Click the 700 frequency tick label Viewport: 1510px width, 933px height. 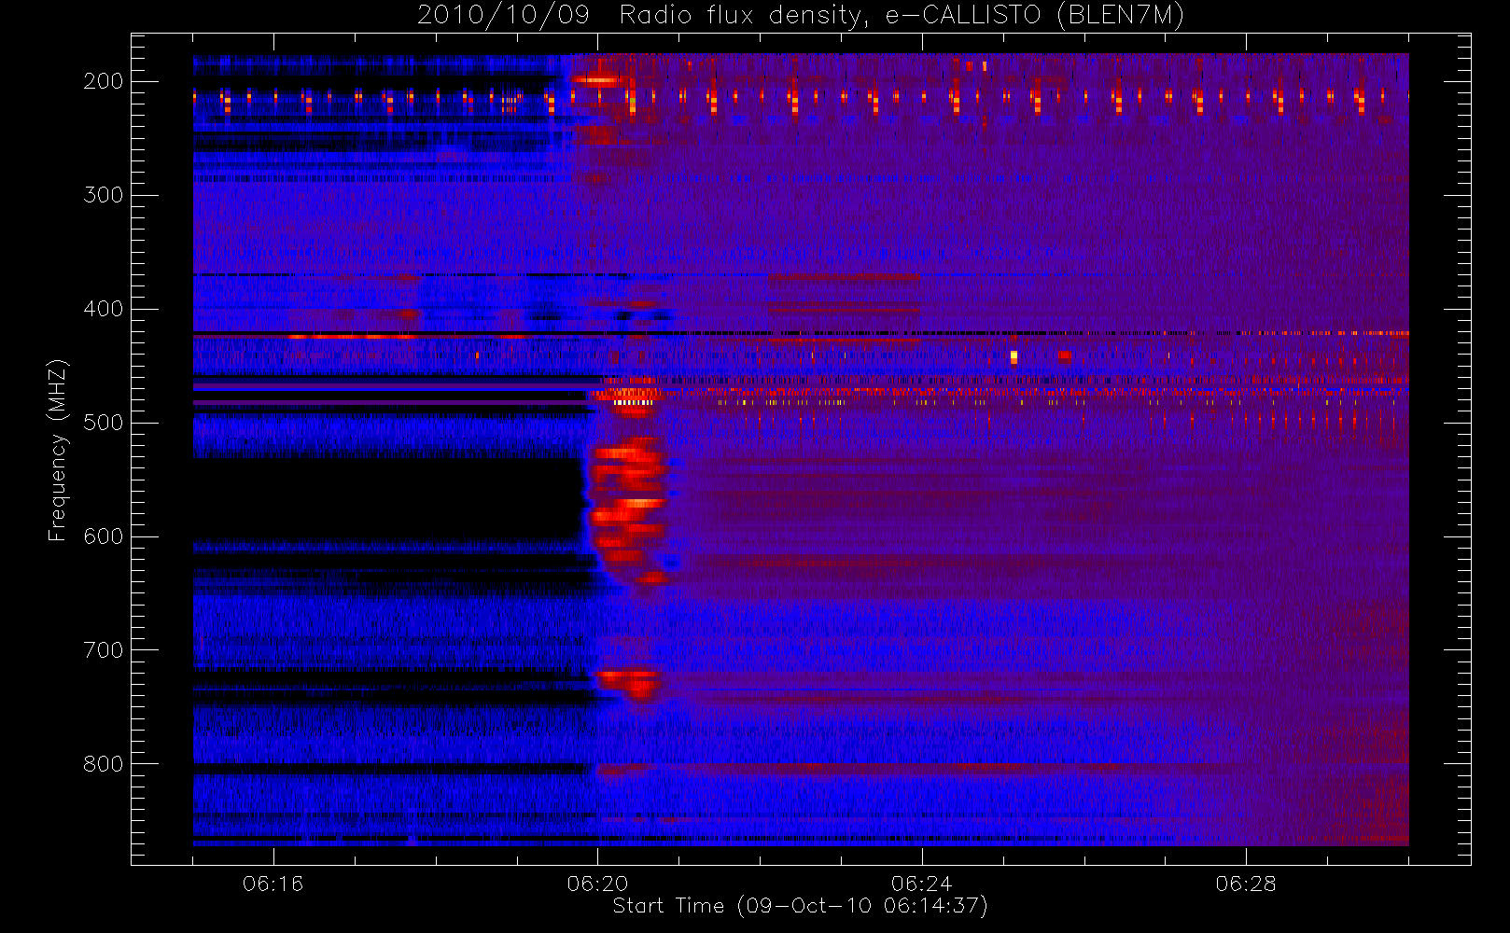103,650
